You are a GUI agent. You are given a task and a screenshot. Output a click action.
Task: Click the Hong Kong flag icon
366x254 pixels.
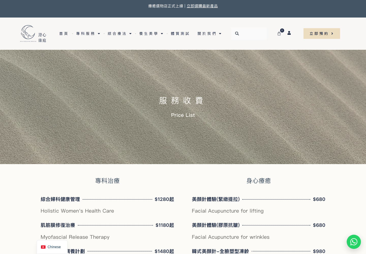click(x=43, y=247)
